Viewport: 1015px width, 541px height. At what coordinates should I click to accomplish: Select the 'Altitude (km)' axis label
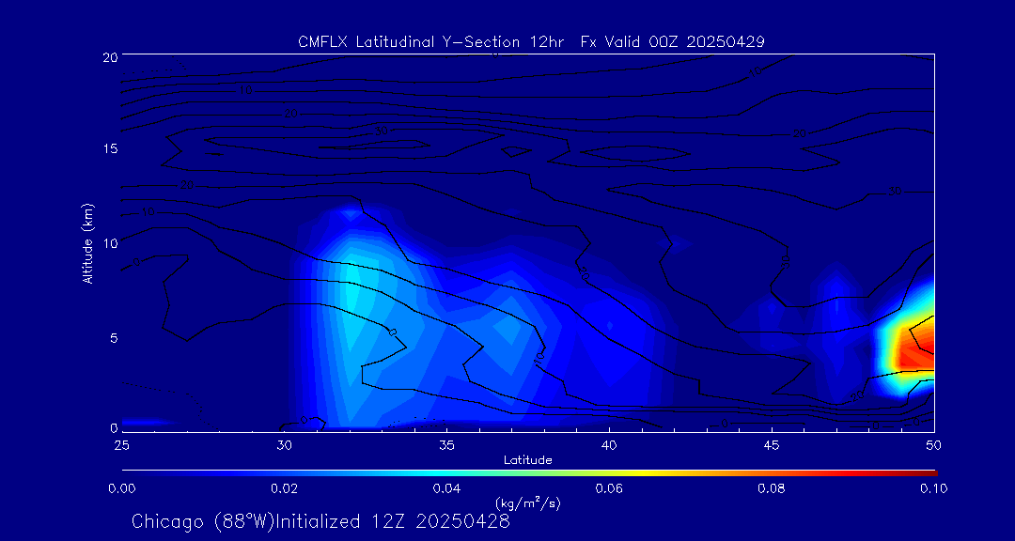(86, 243)
